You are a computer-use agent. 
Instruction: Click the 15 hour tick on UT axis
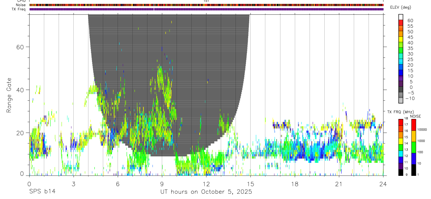click(x=250, y=184)
